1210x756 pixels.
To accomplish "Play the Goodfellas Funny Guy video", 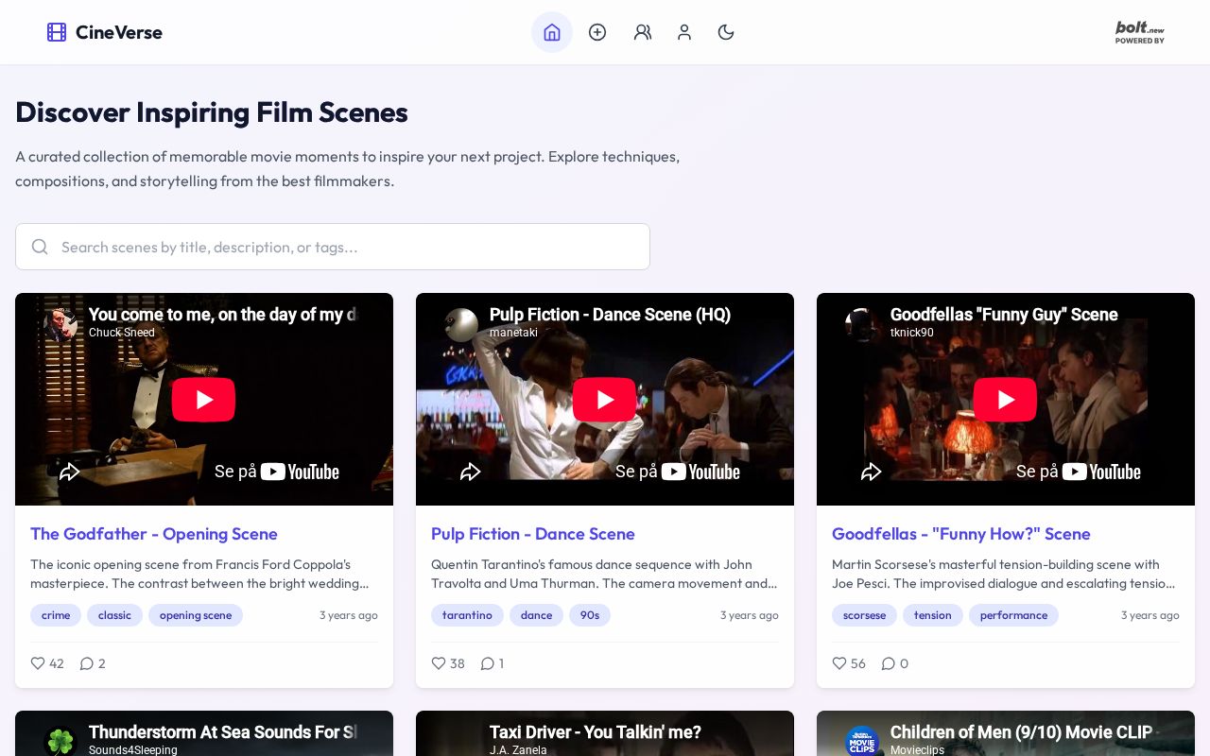I will pos(1005,400).
